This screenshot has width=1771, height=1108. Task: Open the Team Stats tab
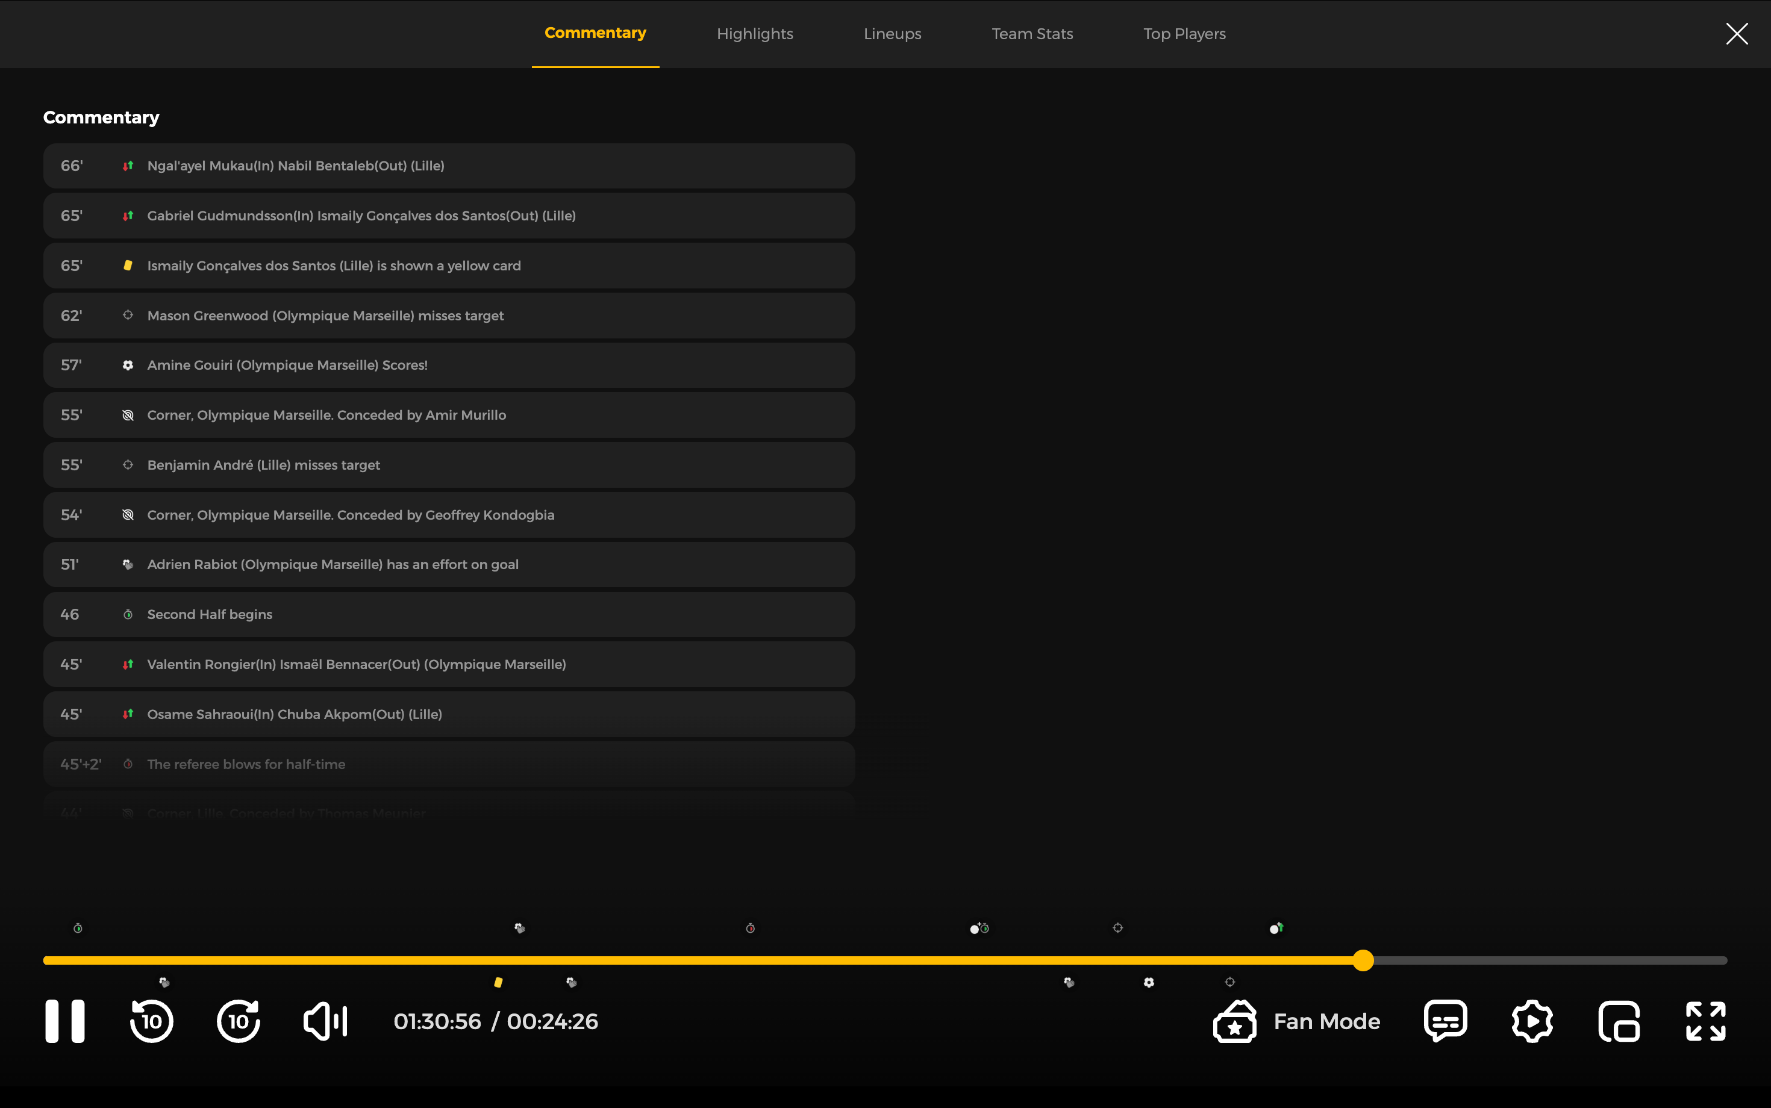pyautogui.click(x=1032, y=34)
